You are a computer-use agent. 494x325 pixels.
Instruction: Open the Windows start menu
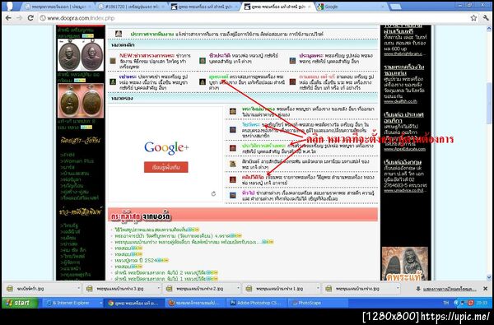point(20,303)
